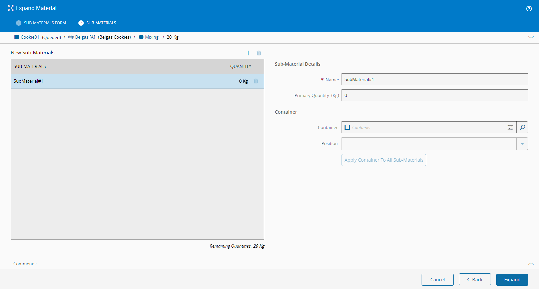The width and height of the screenshot is (539, 289).
Task: Click the trash icon beside the plus icon
Action: tap(259, 53)
